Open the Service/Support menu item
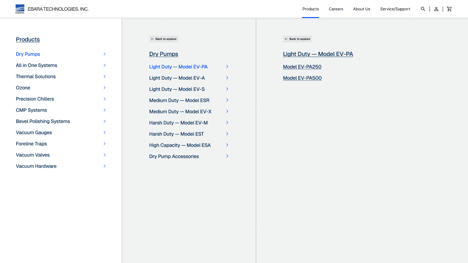 [x=395, y=9]
